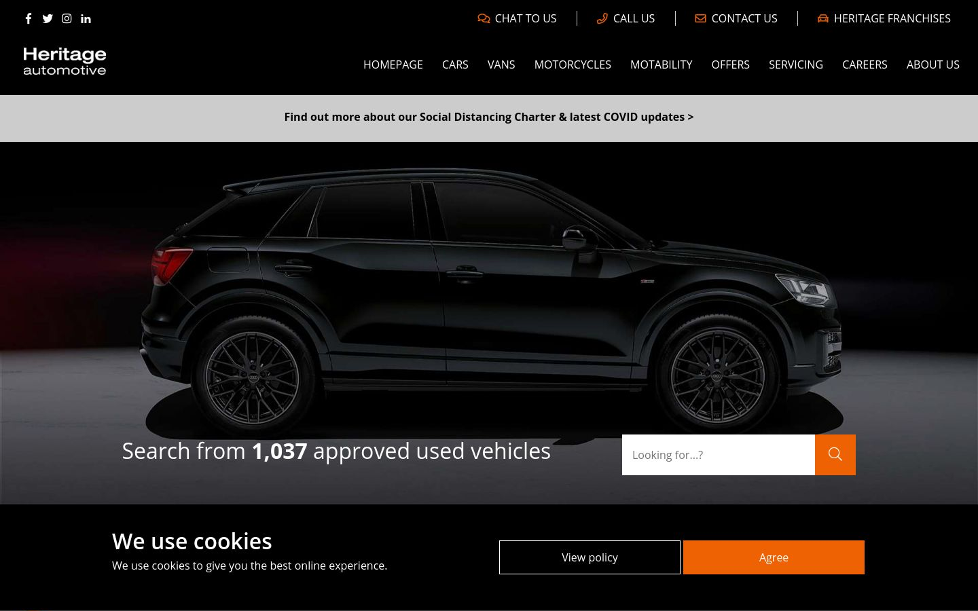Open the Facebook social icon

(29, 19)
